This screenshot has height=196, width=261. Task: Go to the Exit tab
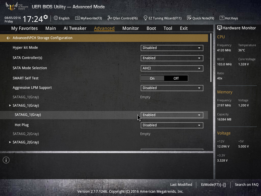[184, 28]
